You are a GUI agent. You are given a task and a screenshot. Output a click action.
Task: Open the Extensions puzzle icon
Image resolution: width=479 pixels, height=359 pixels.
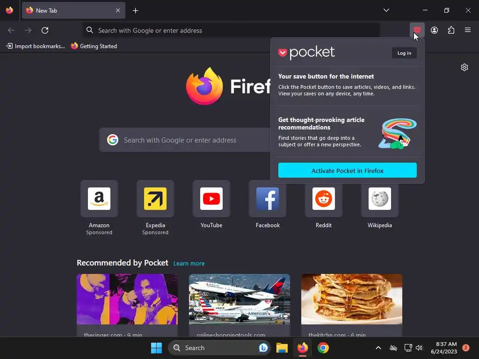point(451,30)
